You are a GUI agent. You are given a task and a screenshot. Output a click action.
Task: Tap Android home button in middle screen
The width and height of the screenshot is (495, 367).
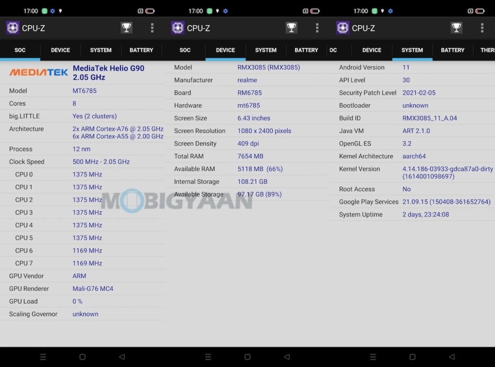pyautogui.click(x=247, y=356)
